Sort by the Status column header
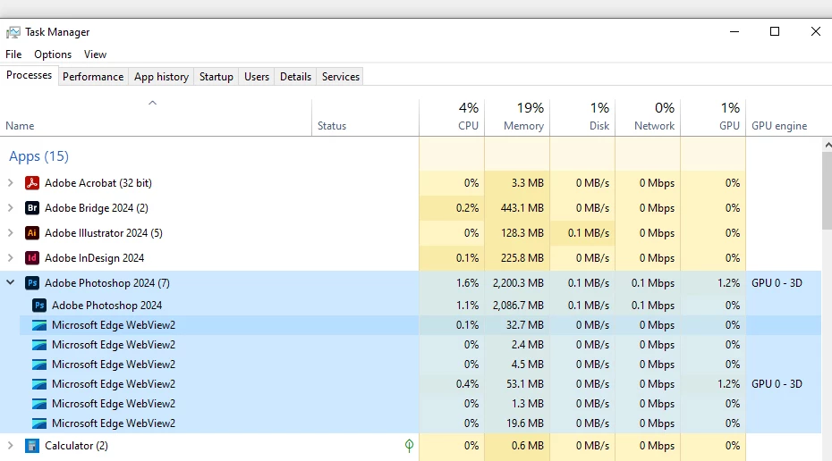The height and width of the screenshot is (461, 832). click(366, 118)
